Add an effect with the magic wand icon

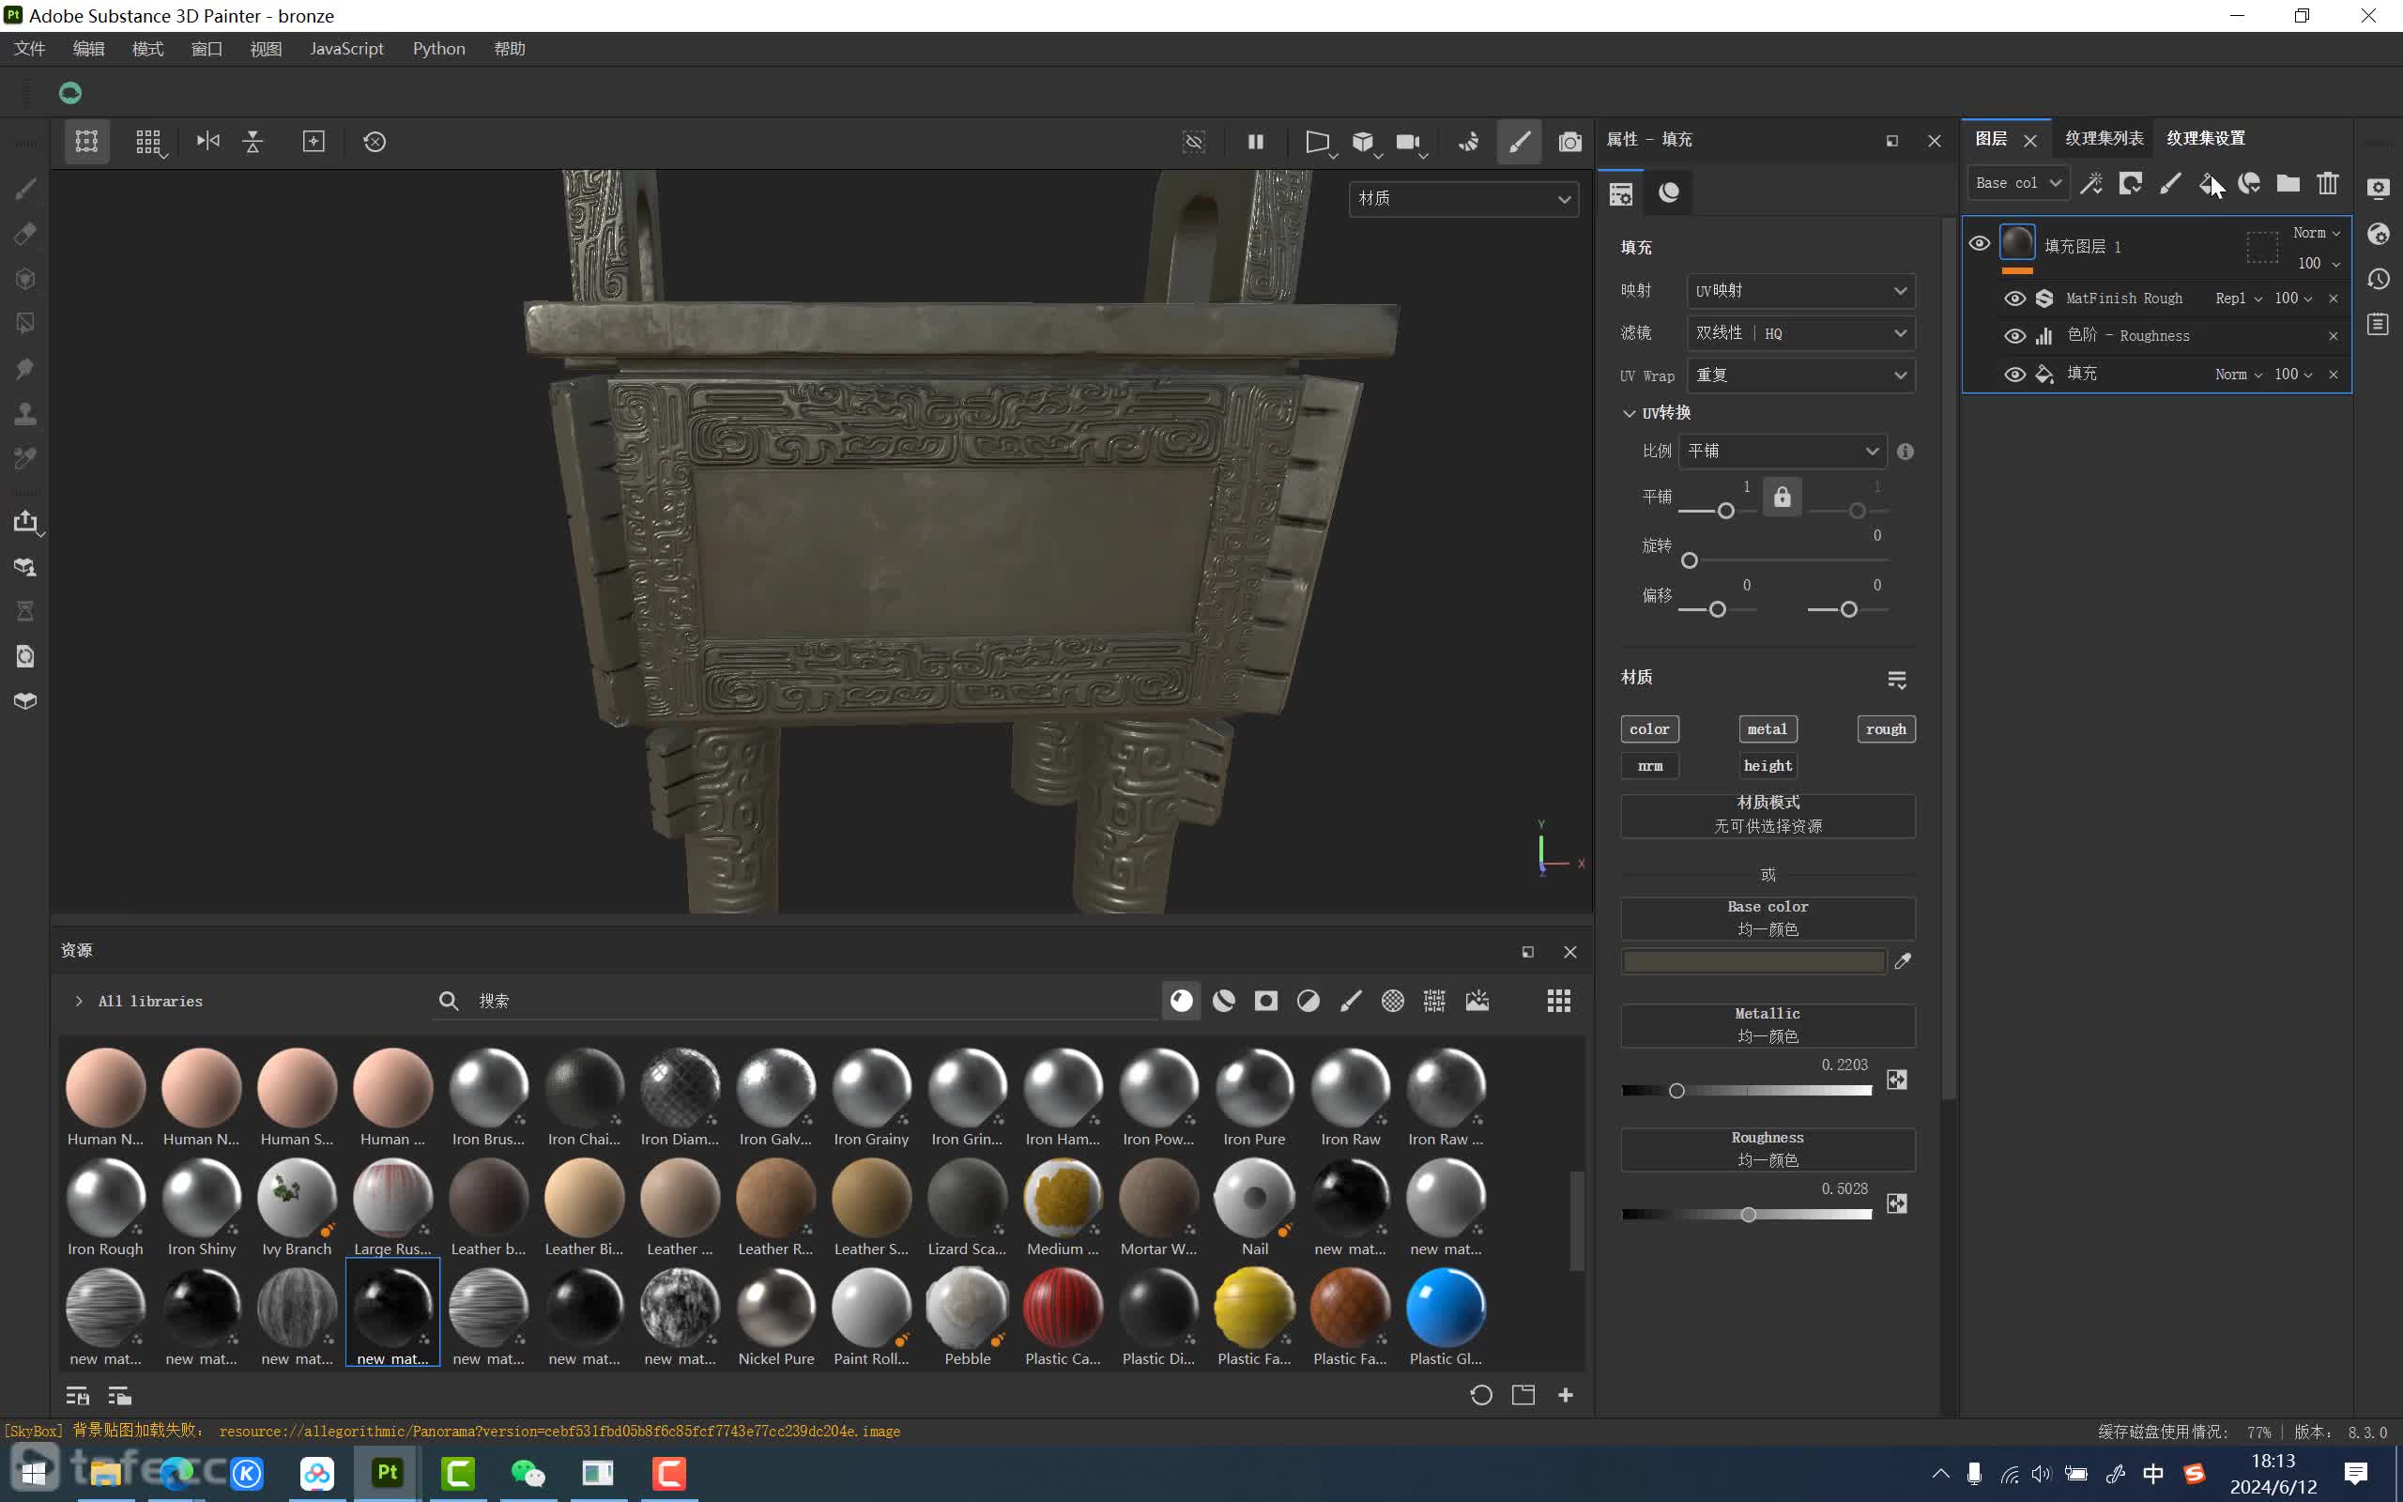tap(2091, 183)
